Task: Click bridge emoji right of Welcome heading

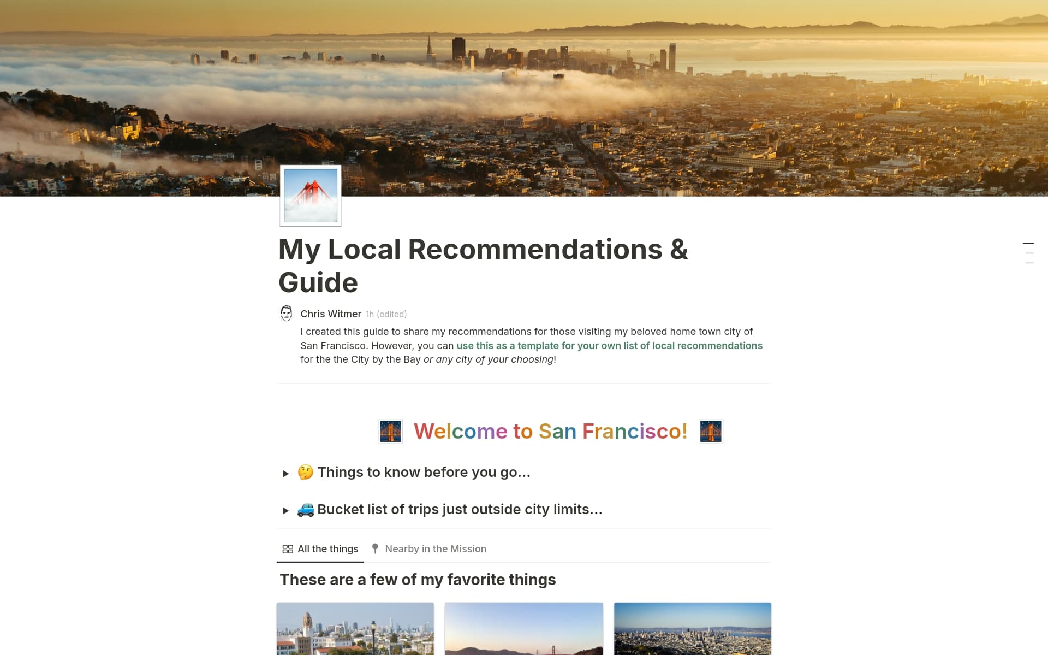Action: [x=711, y=432]
